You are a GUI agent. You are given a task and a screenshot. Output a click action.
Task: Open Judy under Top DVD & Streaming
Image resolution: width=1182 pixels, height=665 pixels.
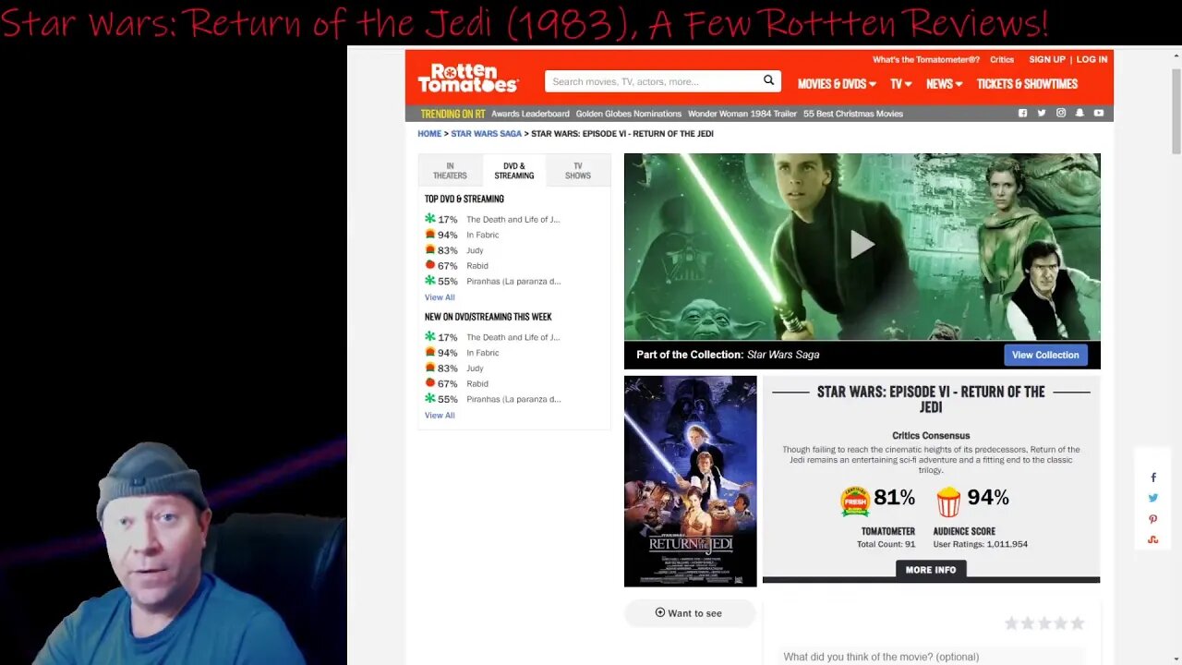click(x=475, y=250)
